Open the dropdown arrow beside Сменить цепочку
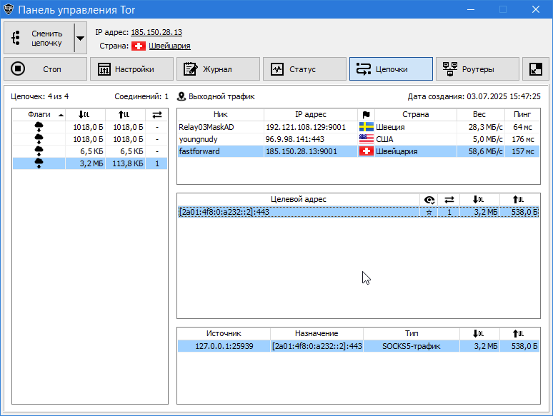The image size is (553, 416). (81, 38)
